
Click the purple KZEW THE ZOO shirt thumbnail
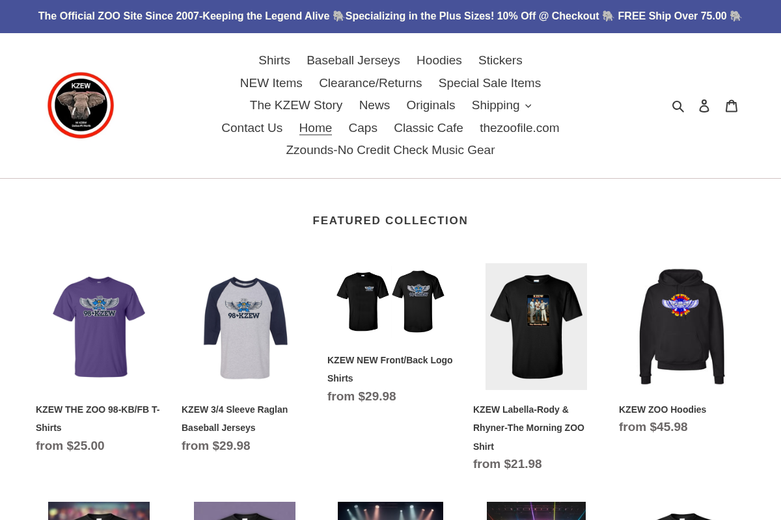(99, 326)
